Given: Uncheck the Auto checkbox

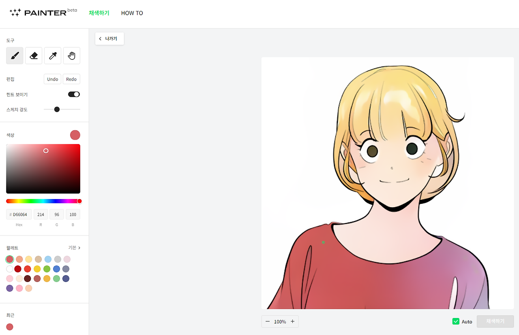Looking at the screenshot, I should 455,321.
